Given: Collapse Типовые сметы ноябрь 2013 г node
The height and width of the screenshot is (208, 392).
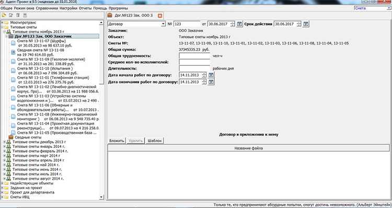Looking at the screenshot, I should point(4,32).
